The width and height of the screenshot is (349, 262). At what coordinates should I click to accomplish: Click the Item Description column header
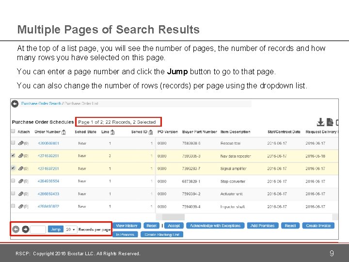click(x=235, y=132)
